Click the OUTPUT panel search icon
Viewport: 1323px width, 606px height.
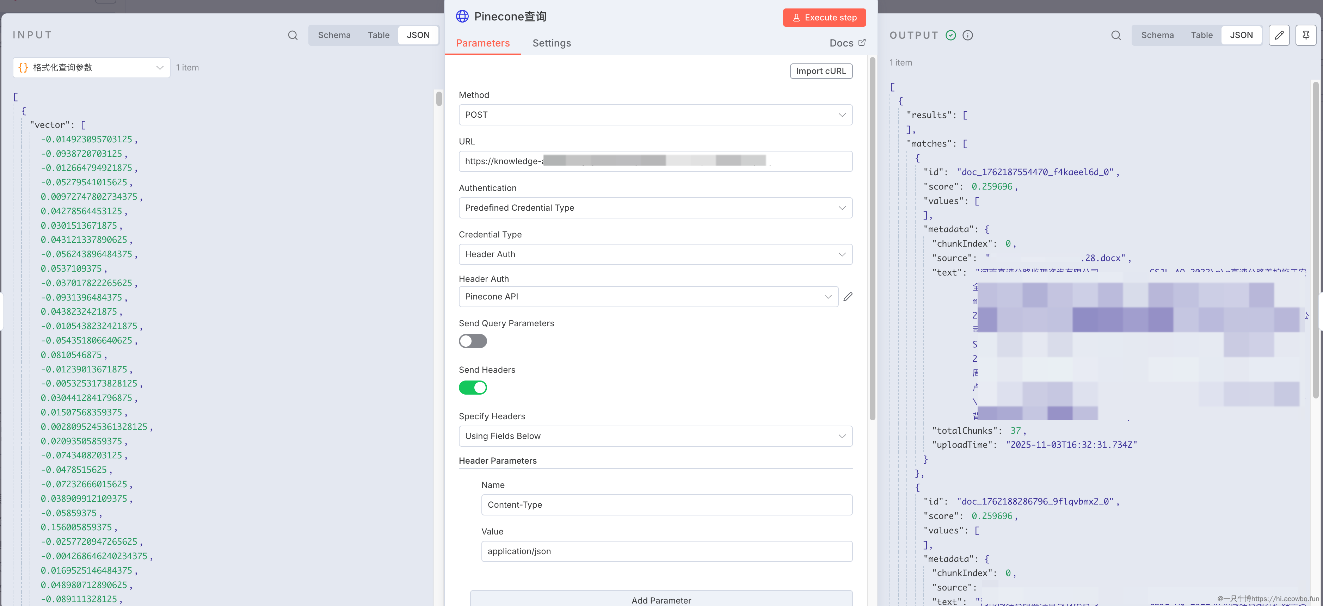(x=1115, y=35)
